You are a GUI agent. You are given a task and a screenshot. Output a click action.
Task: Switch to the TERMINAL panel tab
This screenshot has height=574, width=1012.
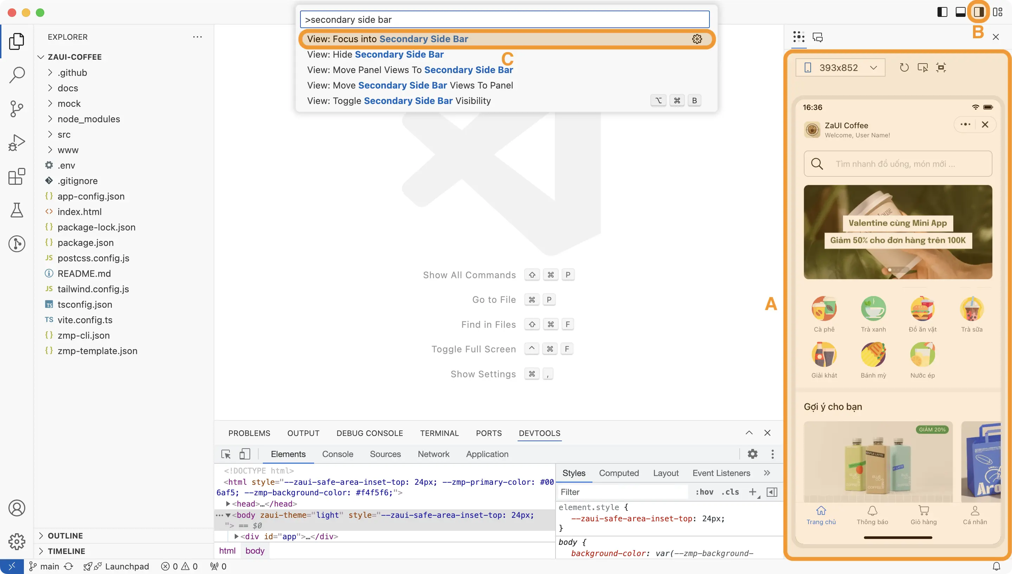pyautogui.click(x=439, y=433)
